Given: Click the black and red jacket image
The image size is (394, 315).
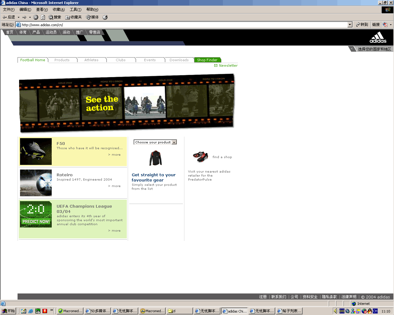Looking at the screenshot, I should (156, 158).
